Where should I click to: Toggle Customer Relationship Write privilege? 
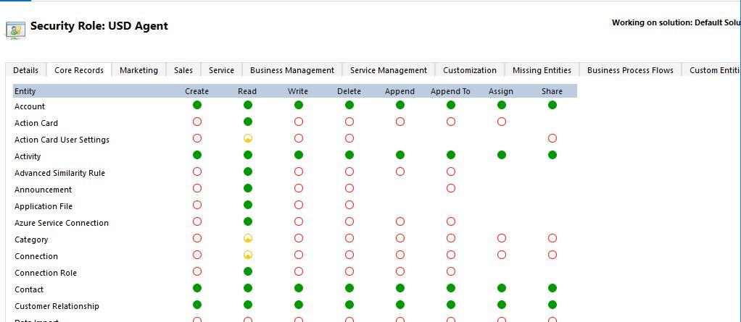click(x=299, y=305)
